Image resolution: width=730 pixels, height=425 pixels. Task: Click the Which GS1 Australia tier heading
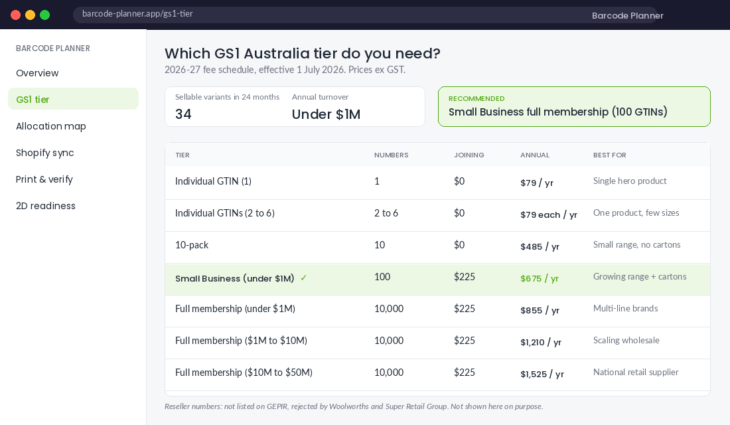coord(303,54)
